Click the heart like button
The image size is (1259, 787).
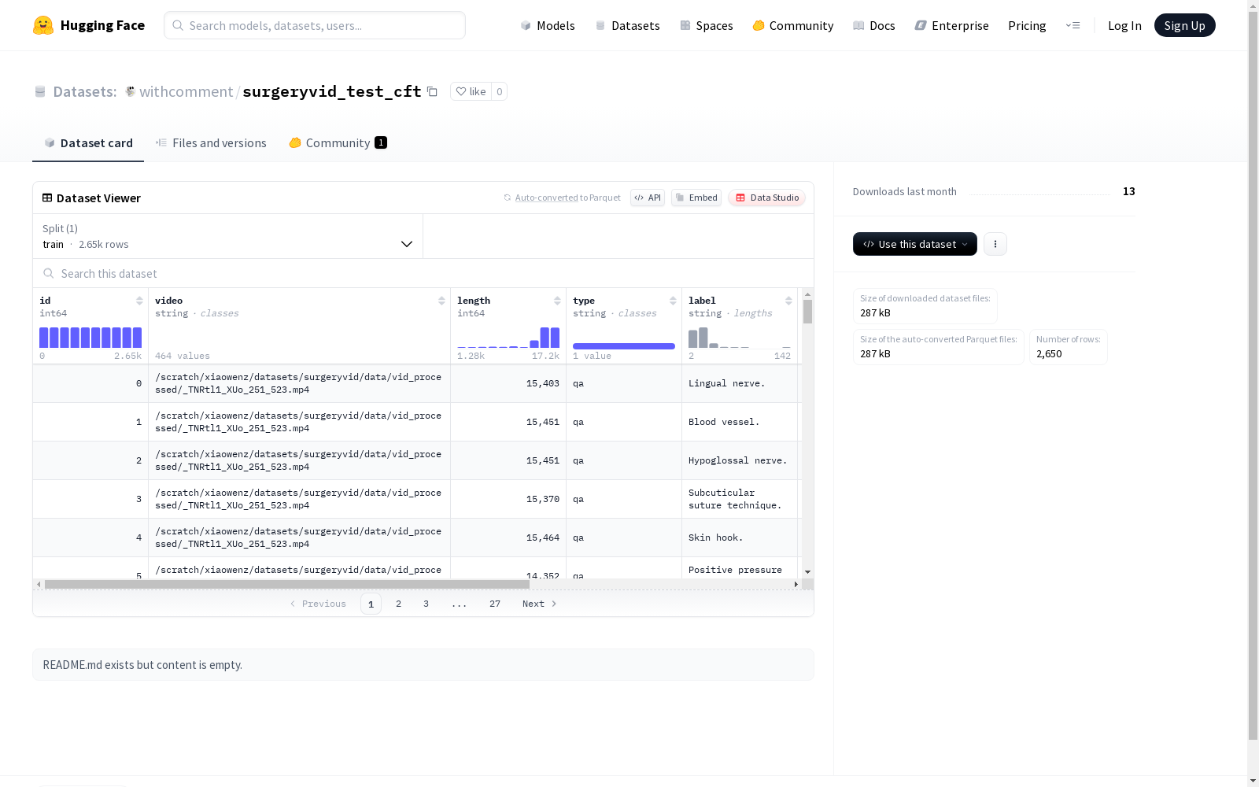[x=471, y=91]
